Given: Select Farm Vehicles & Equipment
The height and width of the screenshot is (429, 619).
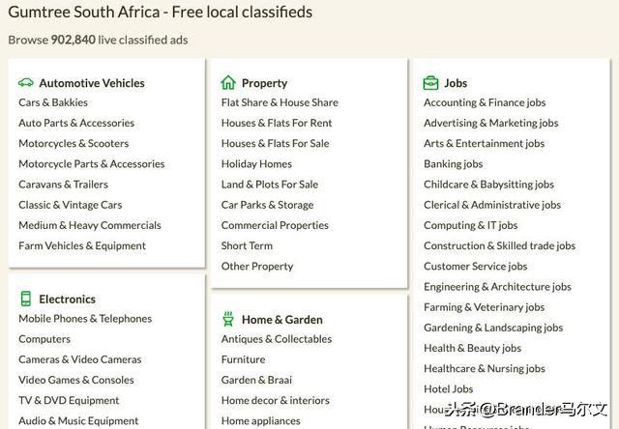Looking at the screenshot, I should [82, 246].
